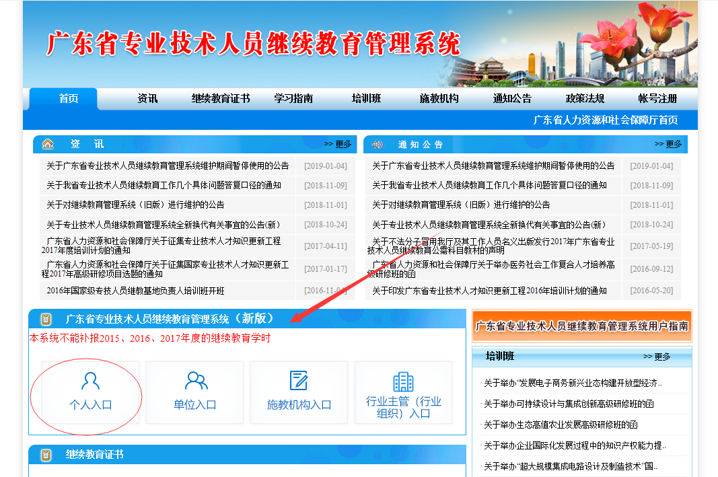Screen dimensions: 718x477
Task: Click >> 更多 in the 通知公告 panel
Action: pos(668,144)
